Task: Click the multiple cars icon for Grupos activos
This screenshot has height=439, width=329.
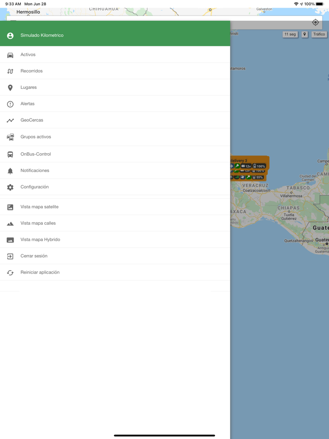Action: pyautogui.click(x=10, y=137)
